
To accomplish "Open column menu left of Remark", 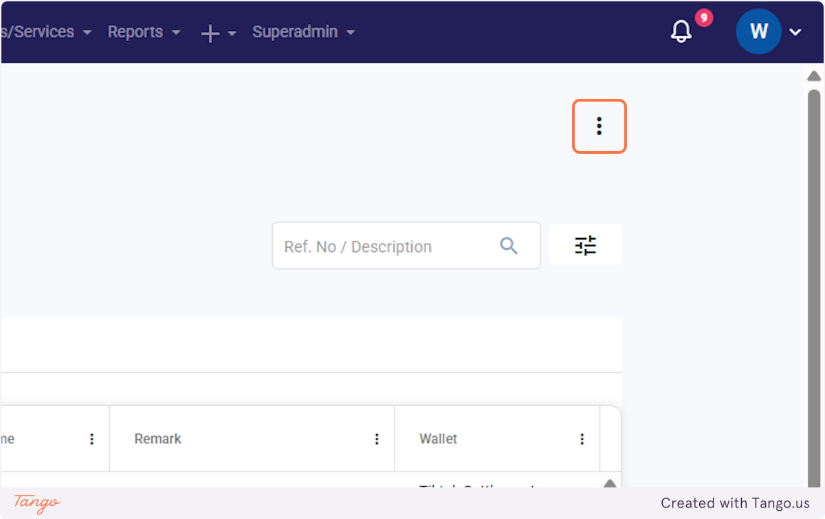I will tap(92, 439).
